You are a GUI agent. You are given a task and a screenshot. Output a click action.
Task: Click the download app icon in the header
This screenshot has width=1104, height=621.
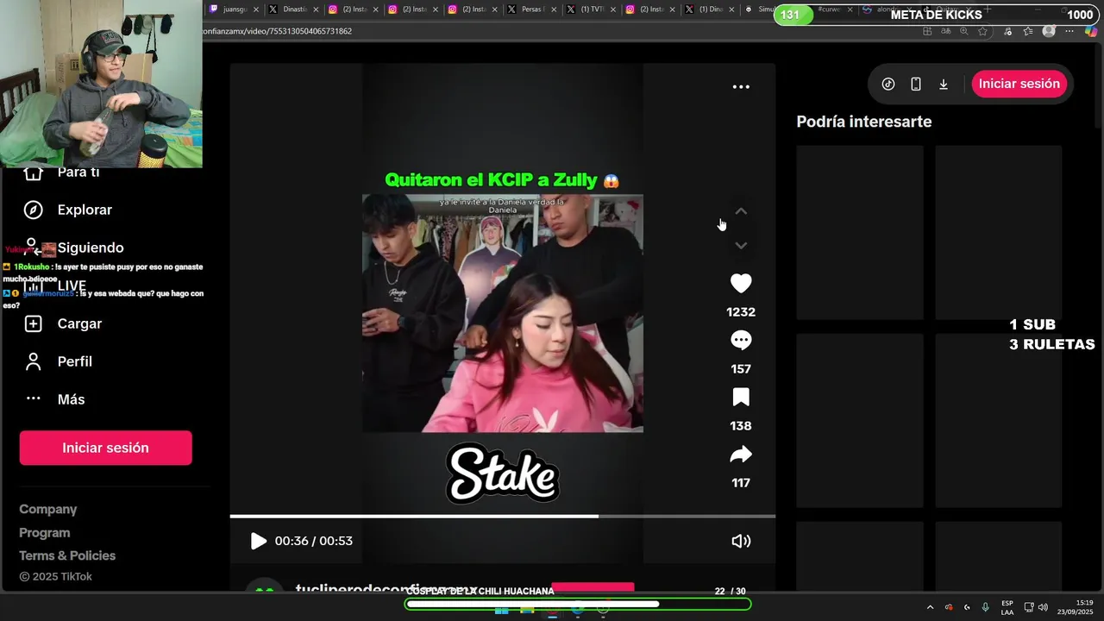pyautogui.click(x=944, y=84)
